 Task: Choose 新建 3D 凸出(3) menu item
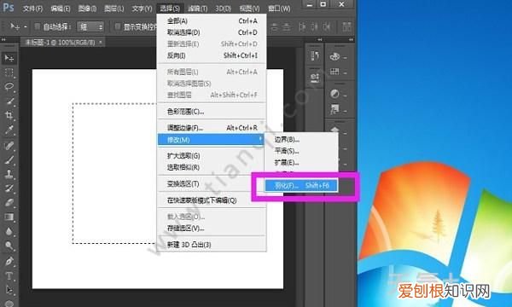(x=212, y=245)
